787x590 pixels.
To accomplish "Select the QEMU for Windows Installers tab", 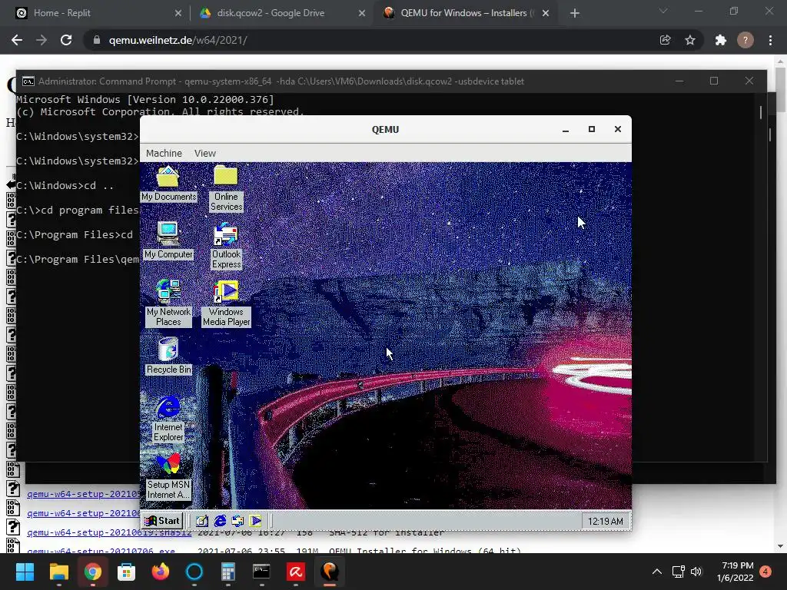I will (464, 13).
